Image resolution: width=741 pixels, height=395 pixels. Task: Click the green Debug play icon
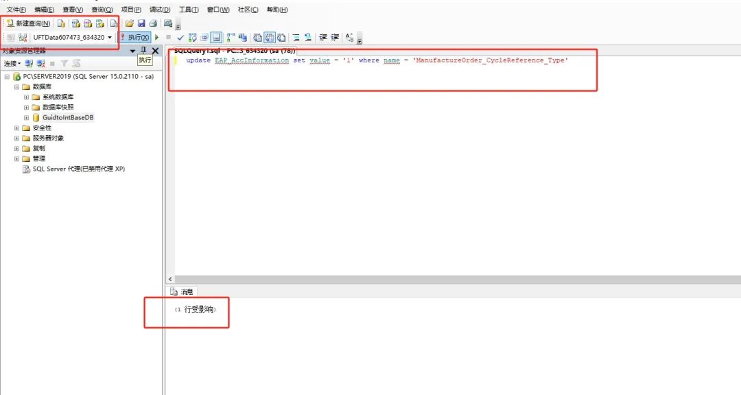pos(156,37)
